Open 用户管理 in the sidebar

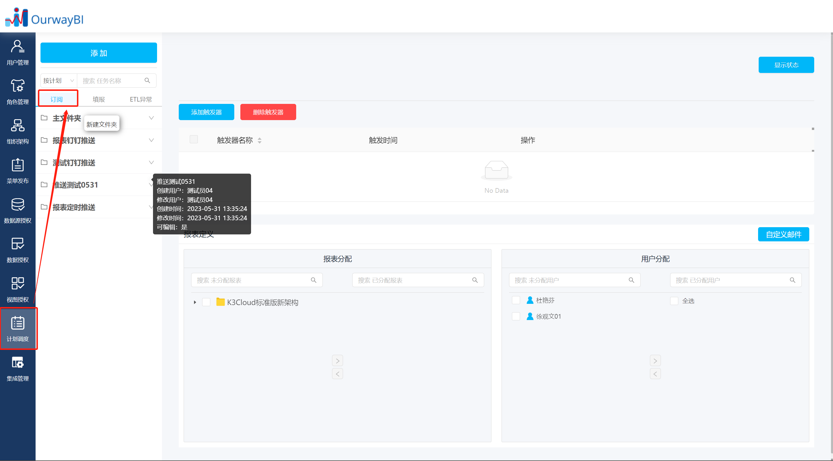coord(17,52)
